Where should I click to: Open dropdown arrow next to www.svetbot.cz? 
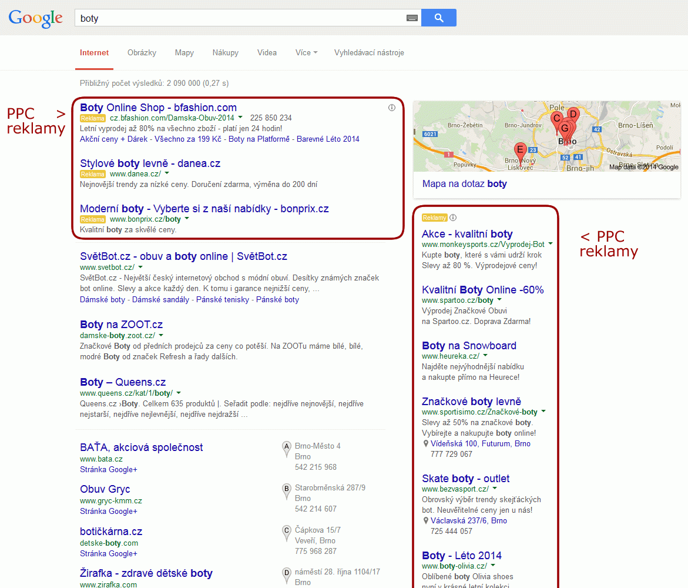(140, 267)
